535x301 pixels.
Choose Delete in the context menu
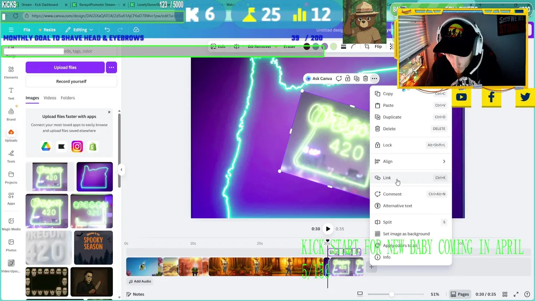click(x=410, y=129)
